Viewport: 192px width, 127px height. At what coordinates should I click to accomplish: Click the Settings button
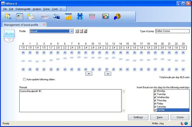pos(138,117)
